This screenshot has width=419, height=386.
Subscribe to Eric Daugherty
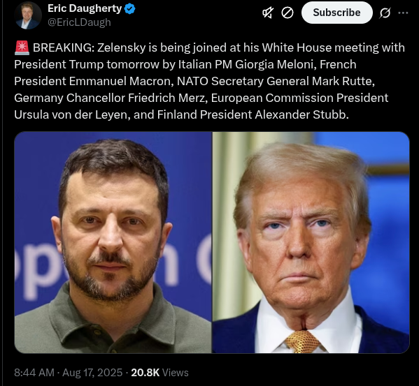(336, 13)
